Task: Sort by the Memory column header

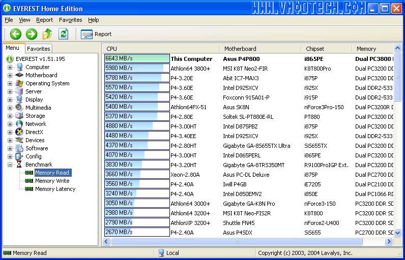Action: [372, 49]
